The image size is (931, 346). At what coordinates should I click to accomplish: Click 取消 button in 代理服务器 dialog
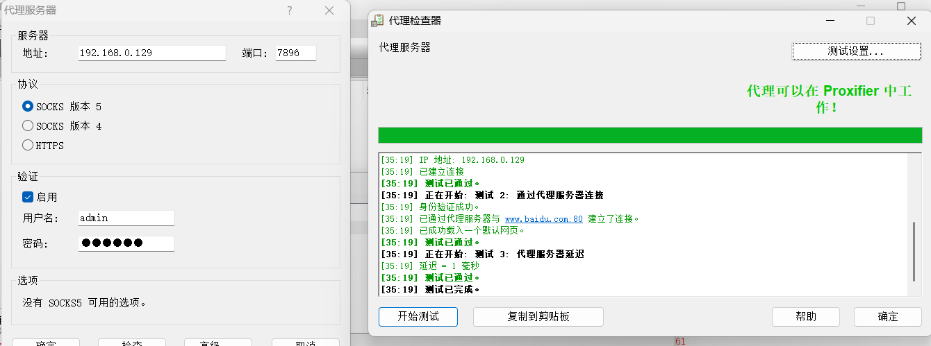tap(305, 343)
